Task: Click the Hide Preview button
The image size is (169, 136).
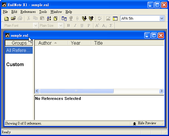Action: (x=145, y=123)
